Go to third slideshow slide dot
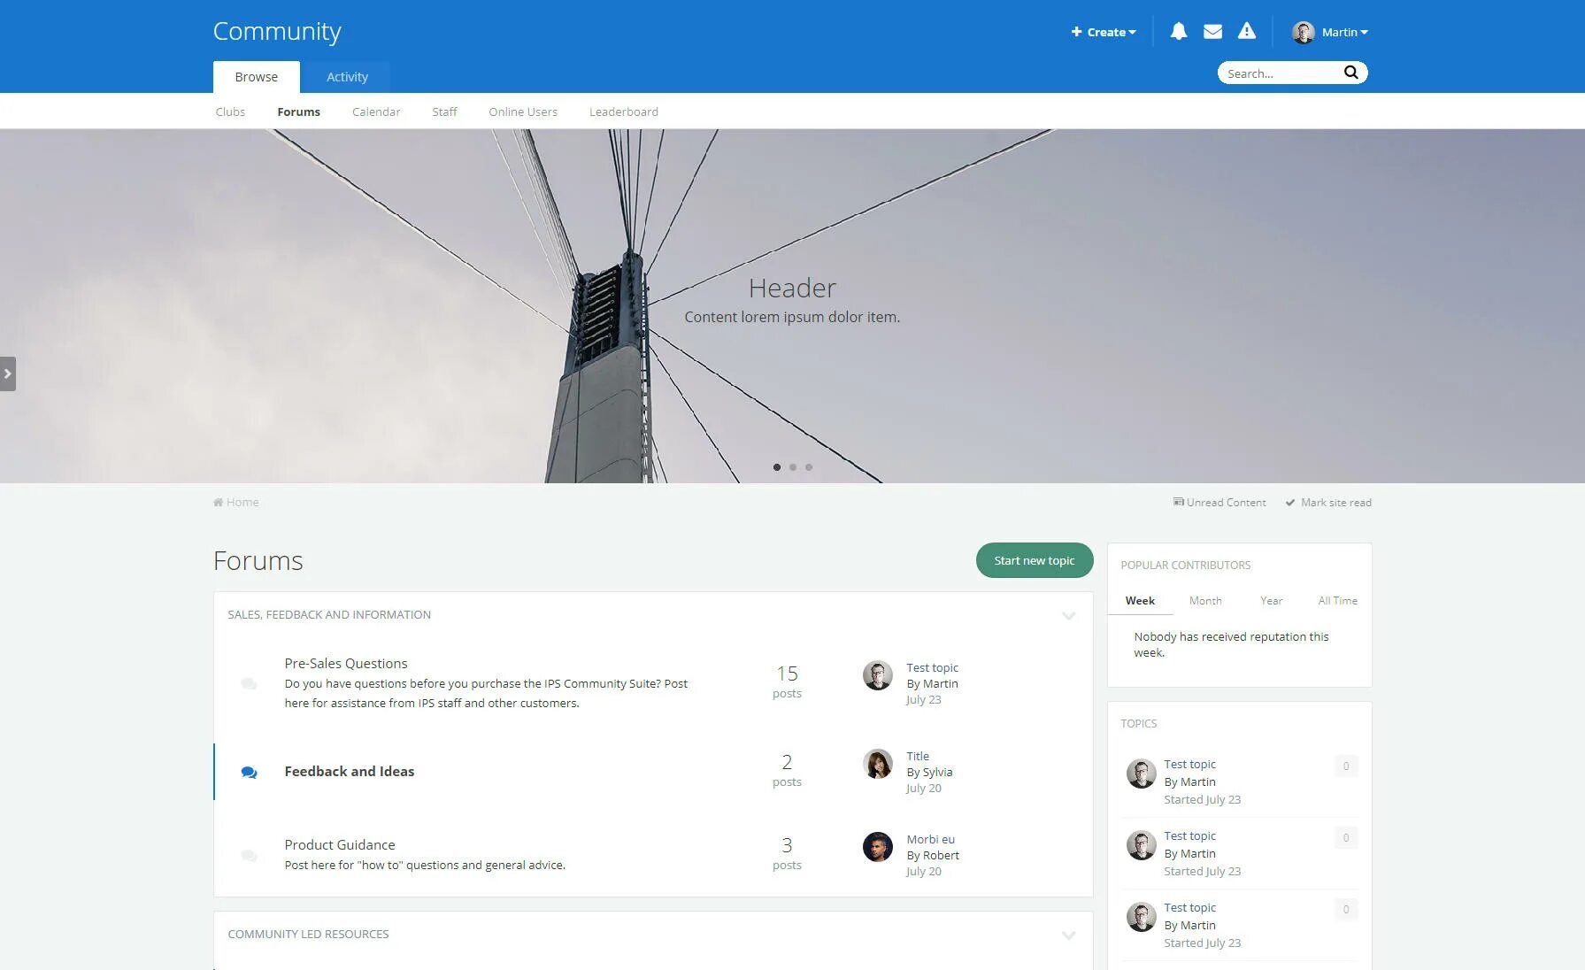 809,467
